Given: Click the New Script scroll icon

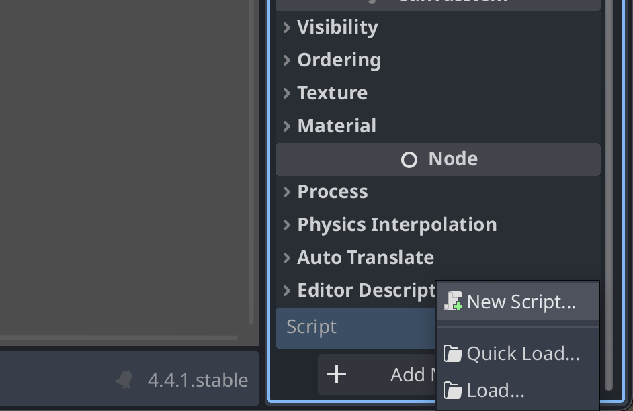Looking at the screenshot, I should click(452, 302).
